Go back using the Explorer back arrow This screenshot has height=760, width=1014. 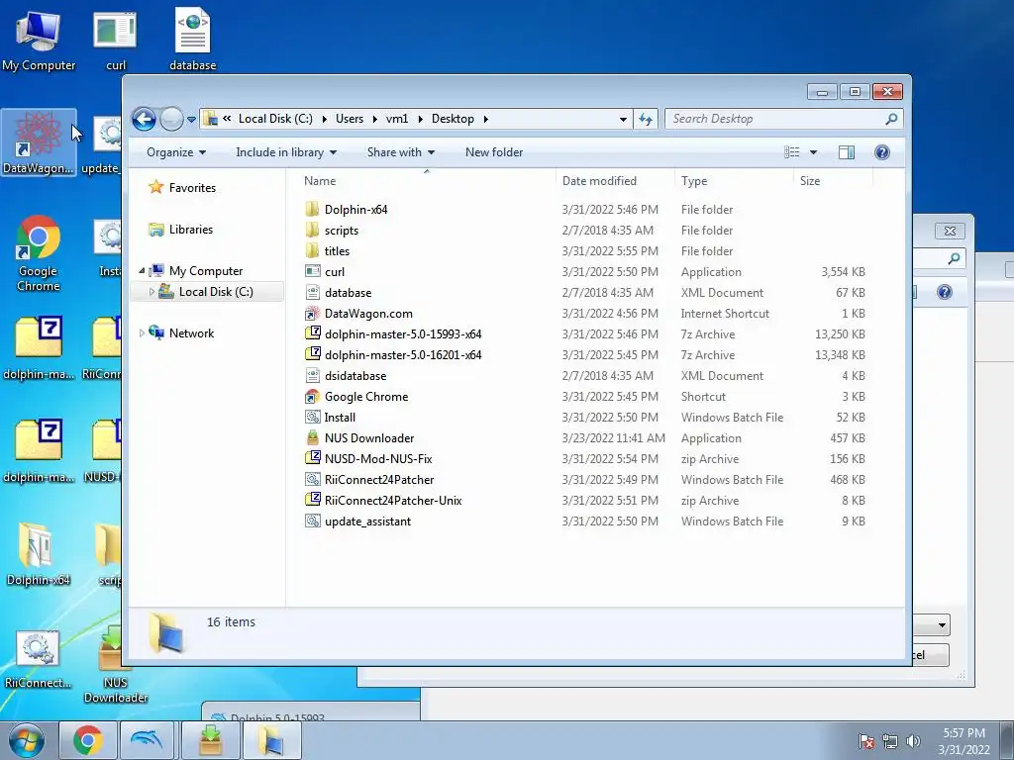[144, 119]
